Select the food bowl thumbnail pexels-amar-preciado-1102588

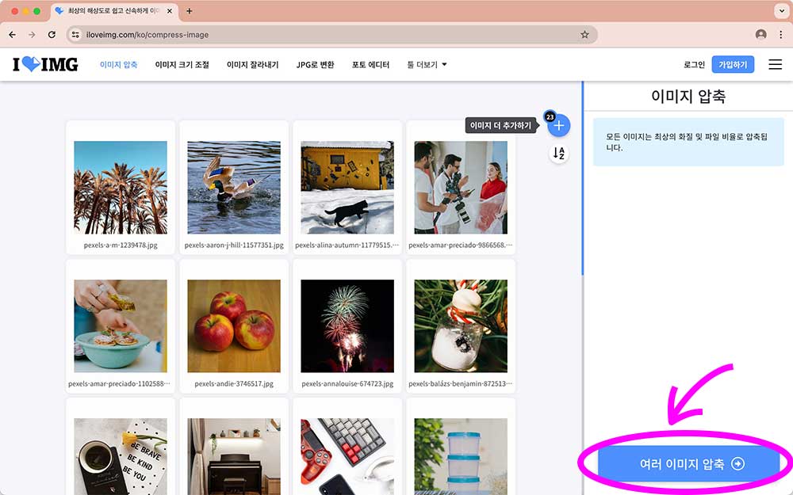(121, 326)
